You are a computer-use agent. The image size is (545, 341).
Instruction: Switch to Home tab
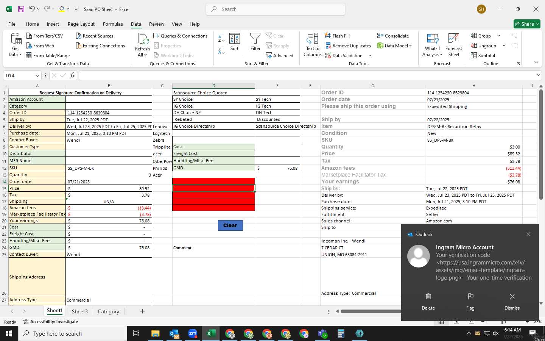(32, 24)
